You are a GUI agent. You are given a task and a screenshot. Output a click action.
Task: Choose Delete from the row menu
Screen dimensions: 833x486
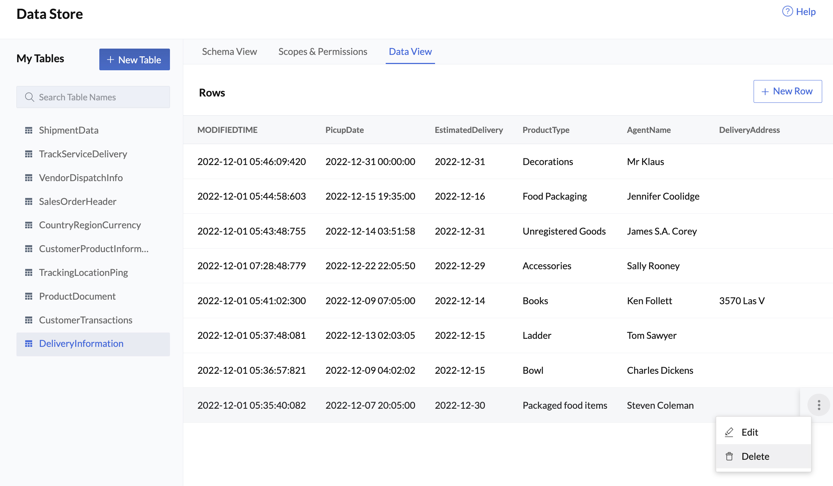[755, 456]
